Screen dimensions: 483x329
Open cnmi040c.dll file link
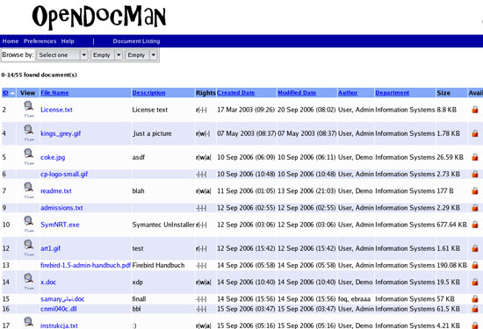[59, 309]
